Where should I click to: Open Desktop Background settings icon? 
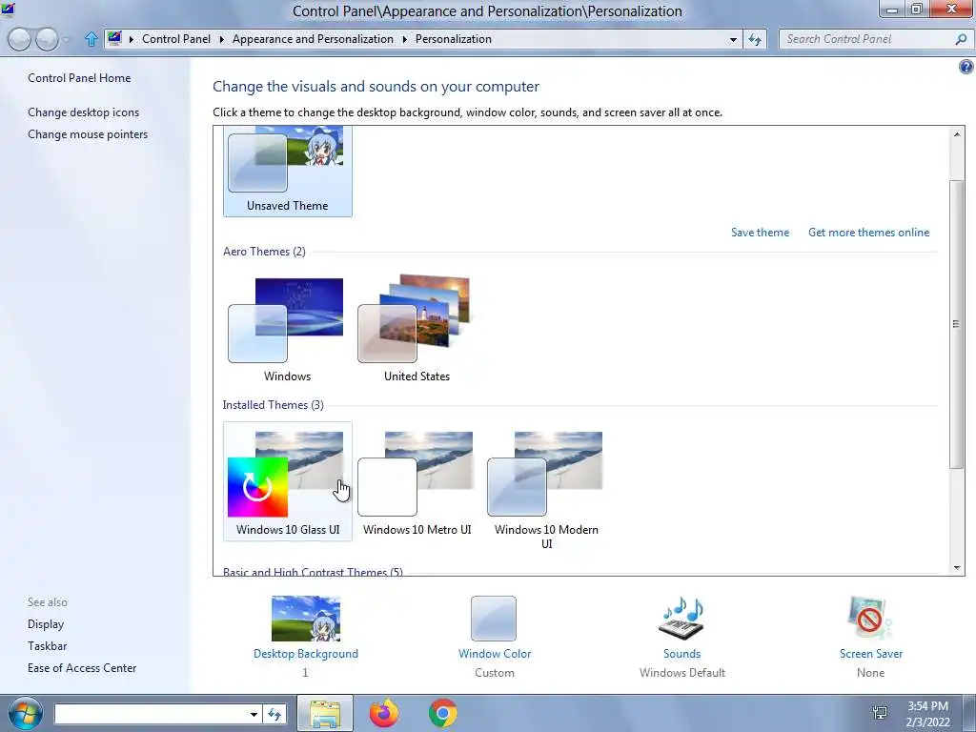[x=306, y=619]
